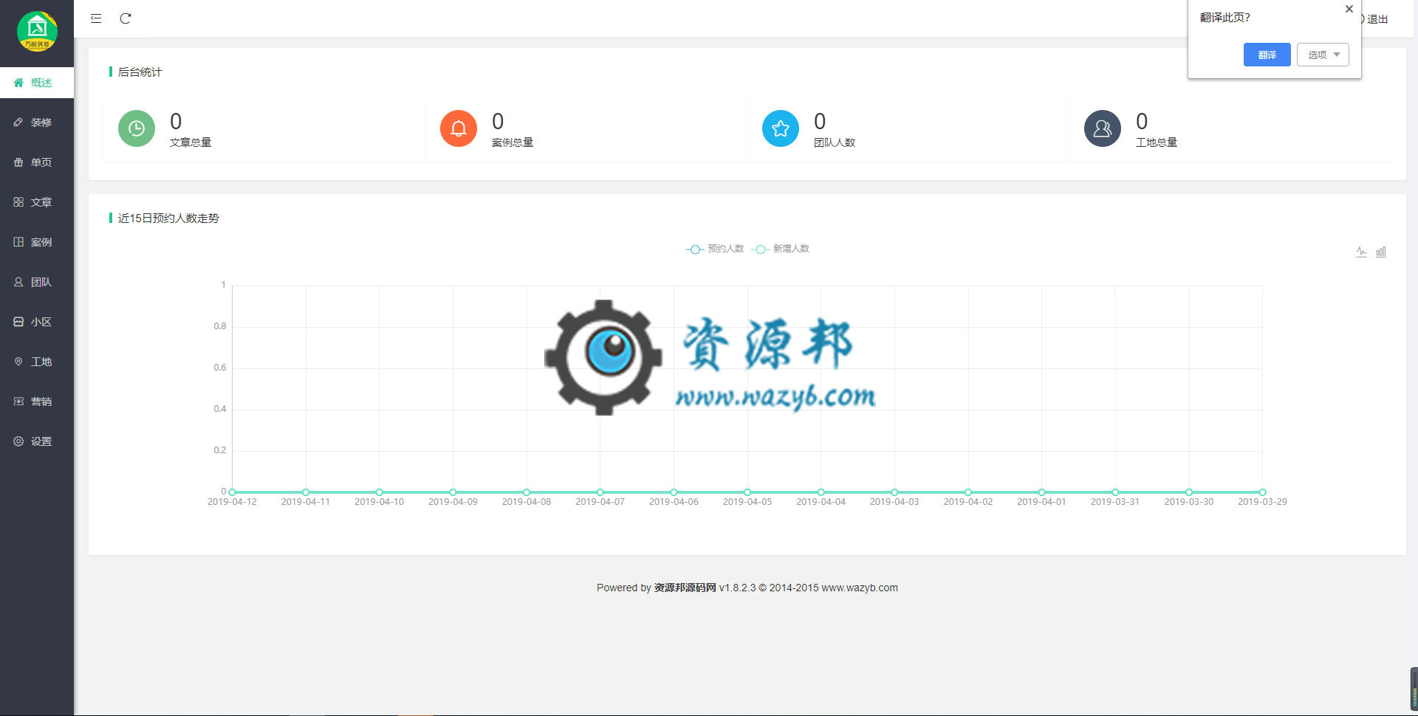
Task: Click the orange bell icon for 案例总量
Action: 459,128
